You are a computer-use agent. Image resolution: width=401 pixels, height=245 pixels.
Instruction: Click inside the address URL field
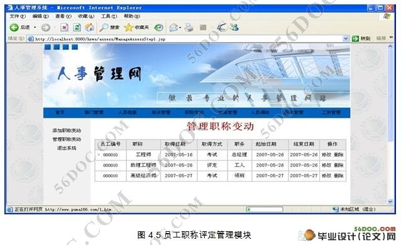[x=188, y=39]
